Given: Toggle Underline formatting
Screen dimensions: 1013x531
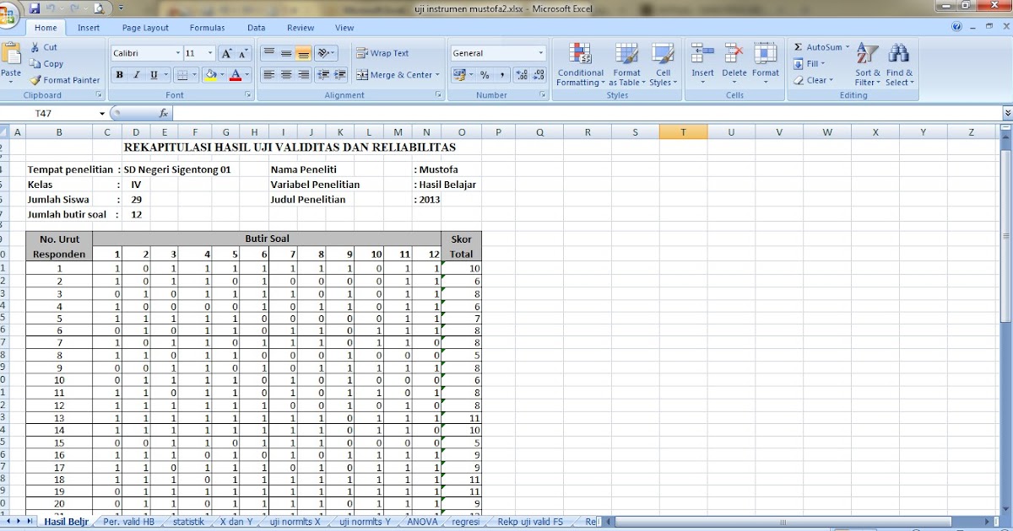Looking at the screenshot, I should tap(154, 75).
